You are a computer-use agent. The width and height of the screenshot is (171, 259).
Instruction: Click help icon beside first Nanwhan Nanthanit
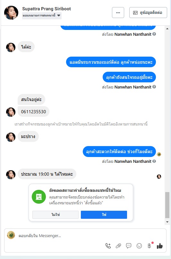tap(154, 34)
